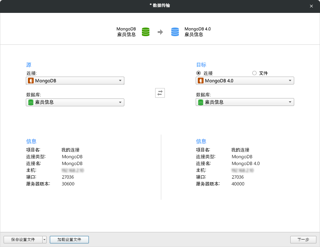This screenshot has width=320, height=247.
Task: Click the swap source and target button
Action: [x=160, y=93]
